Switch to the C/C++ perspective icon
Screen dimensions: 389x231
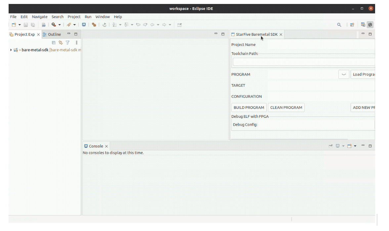coord(363,24)
